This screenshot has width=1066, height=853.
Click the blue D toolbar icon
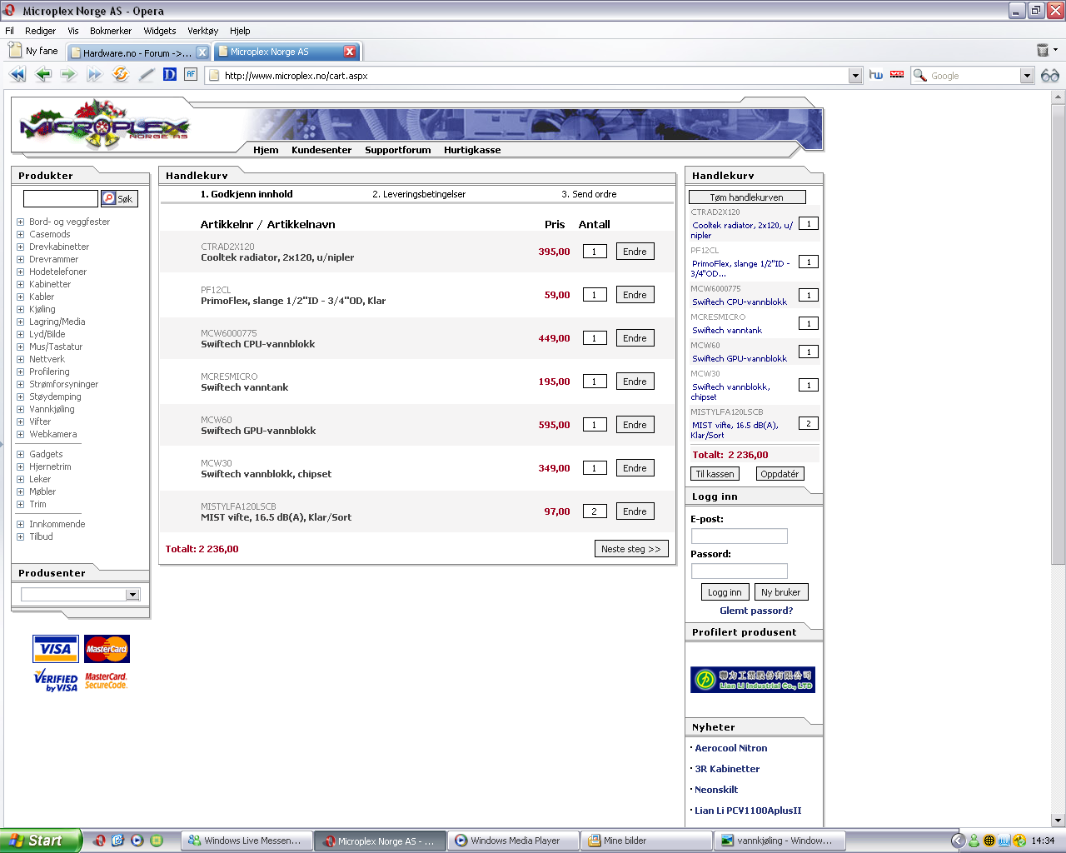tap(170, 74)
